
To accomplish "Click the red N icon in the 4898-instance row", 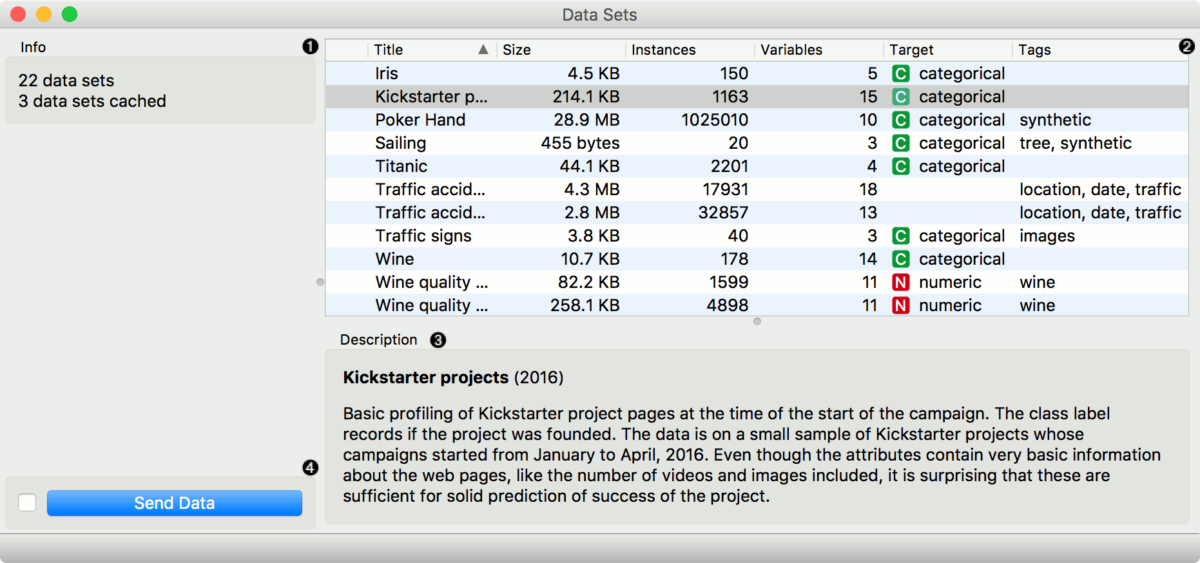I will 900,305.
